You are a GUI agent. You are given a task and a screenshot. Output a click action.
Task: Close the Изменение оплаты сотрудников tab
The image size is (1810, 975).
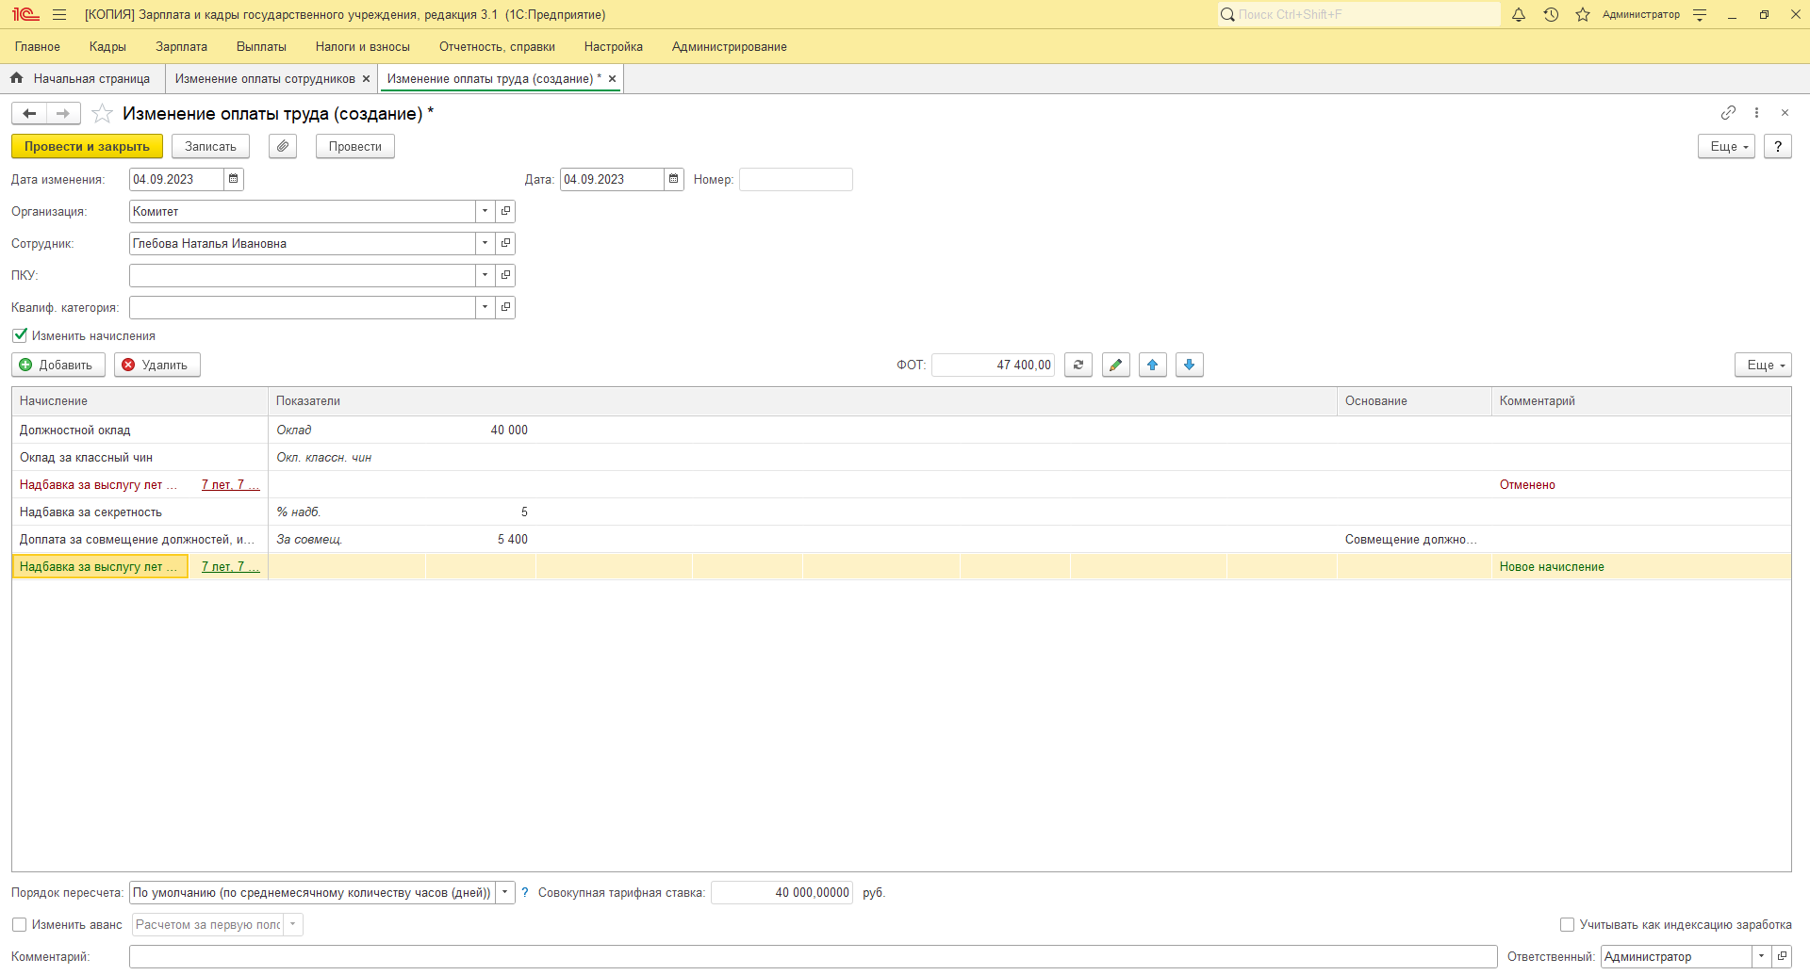point(366,79)
